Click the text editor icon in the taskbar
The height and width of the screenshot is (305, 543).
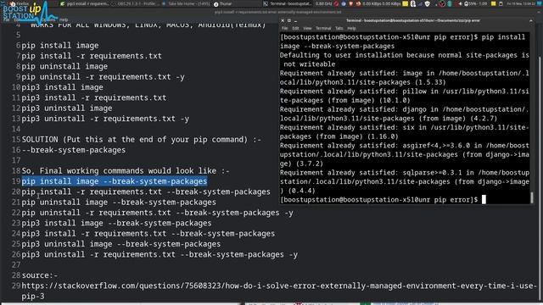tap(62, 3)
